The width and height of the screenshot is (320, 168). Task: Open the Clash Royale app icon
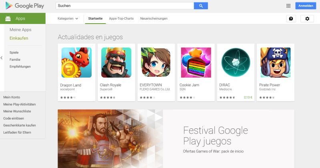click(x=116, y=62)
